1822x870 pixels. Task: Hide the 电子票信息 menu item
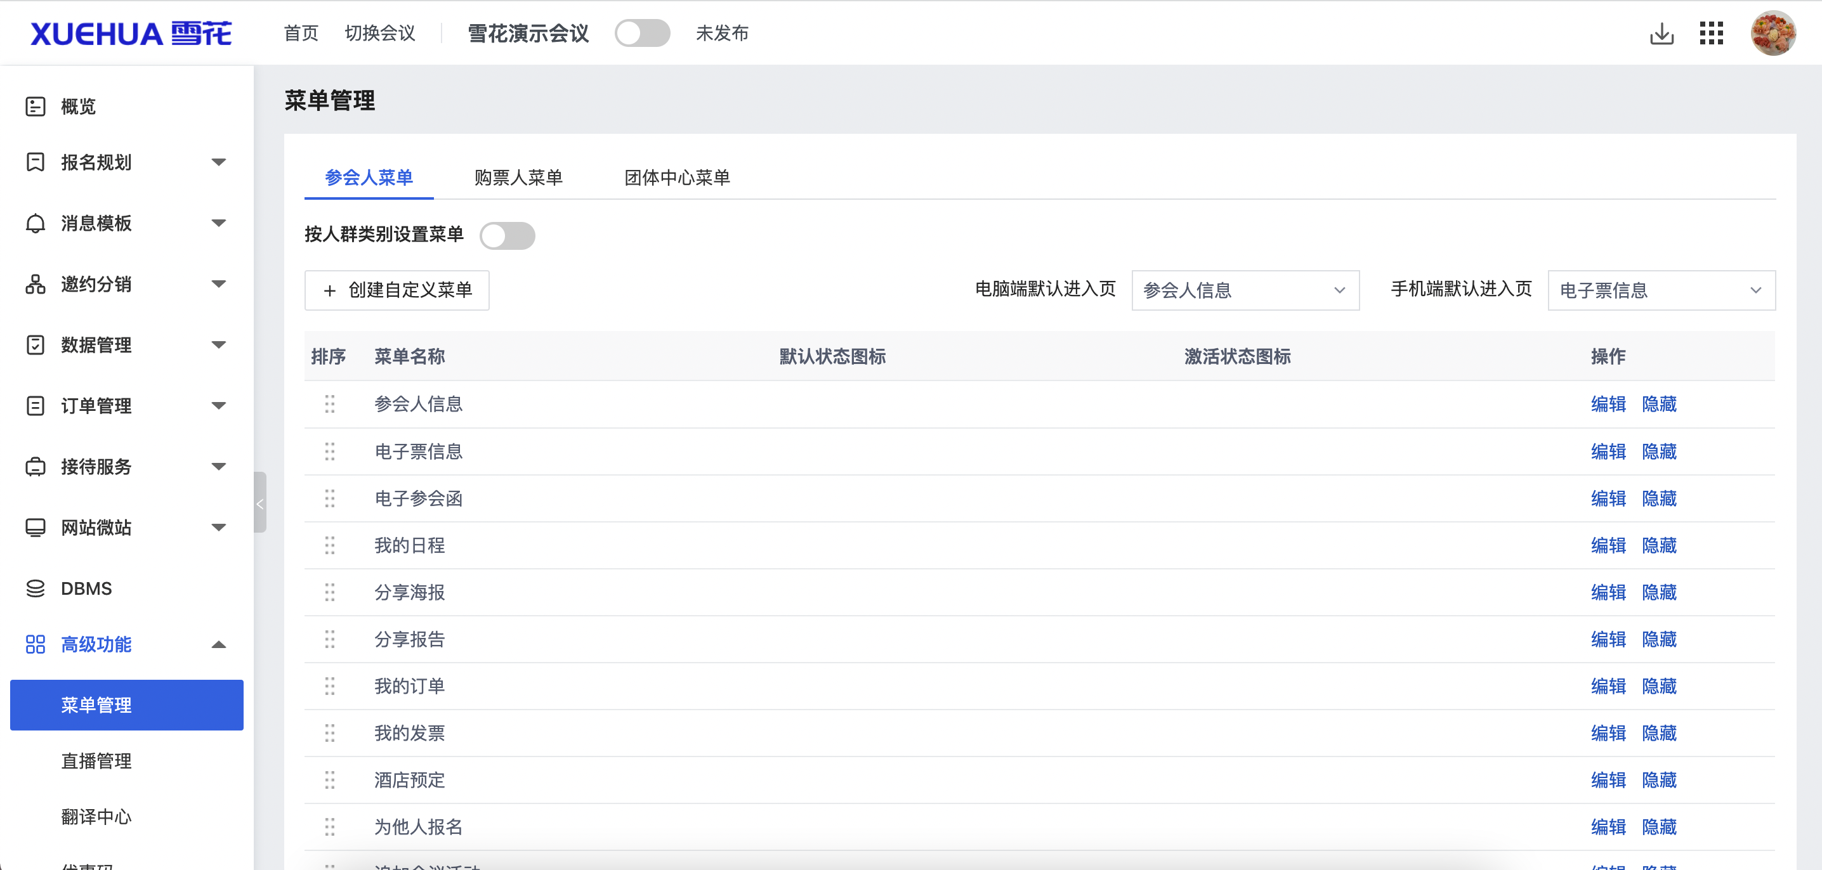1658,451
